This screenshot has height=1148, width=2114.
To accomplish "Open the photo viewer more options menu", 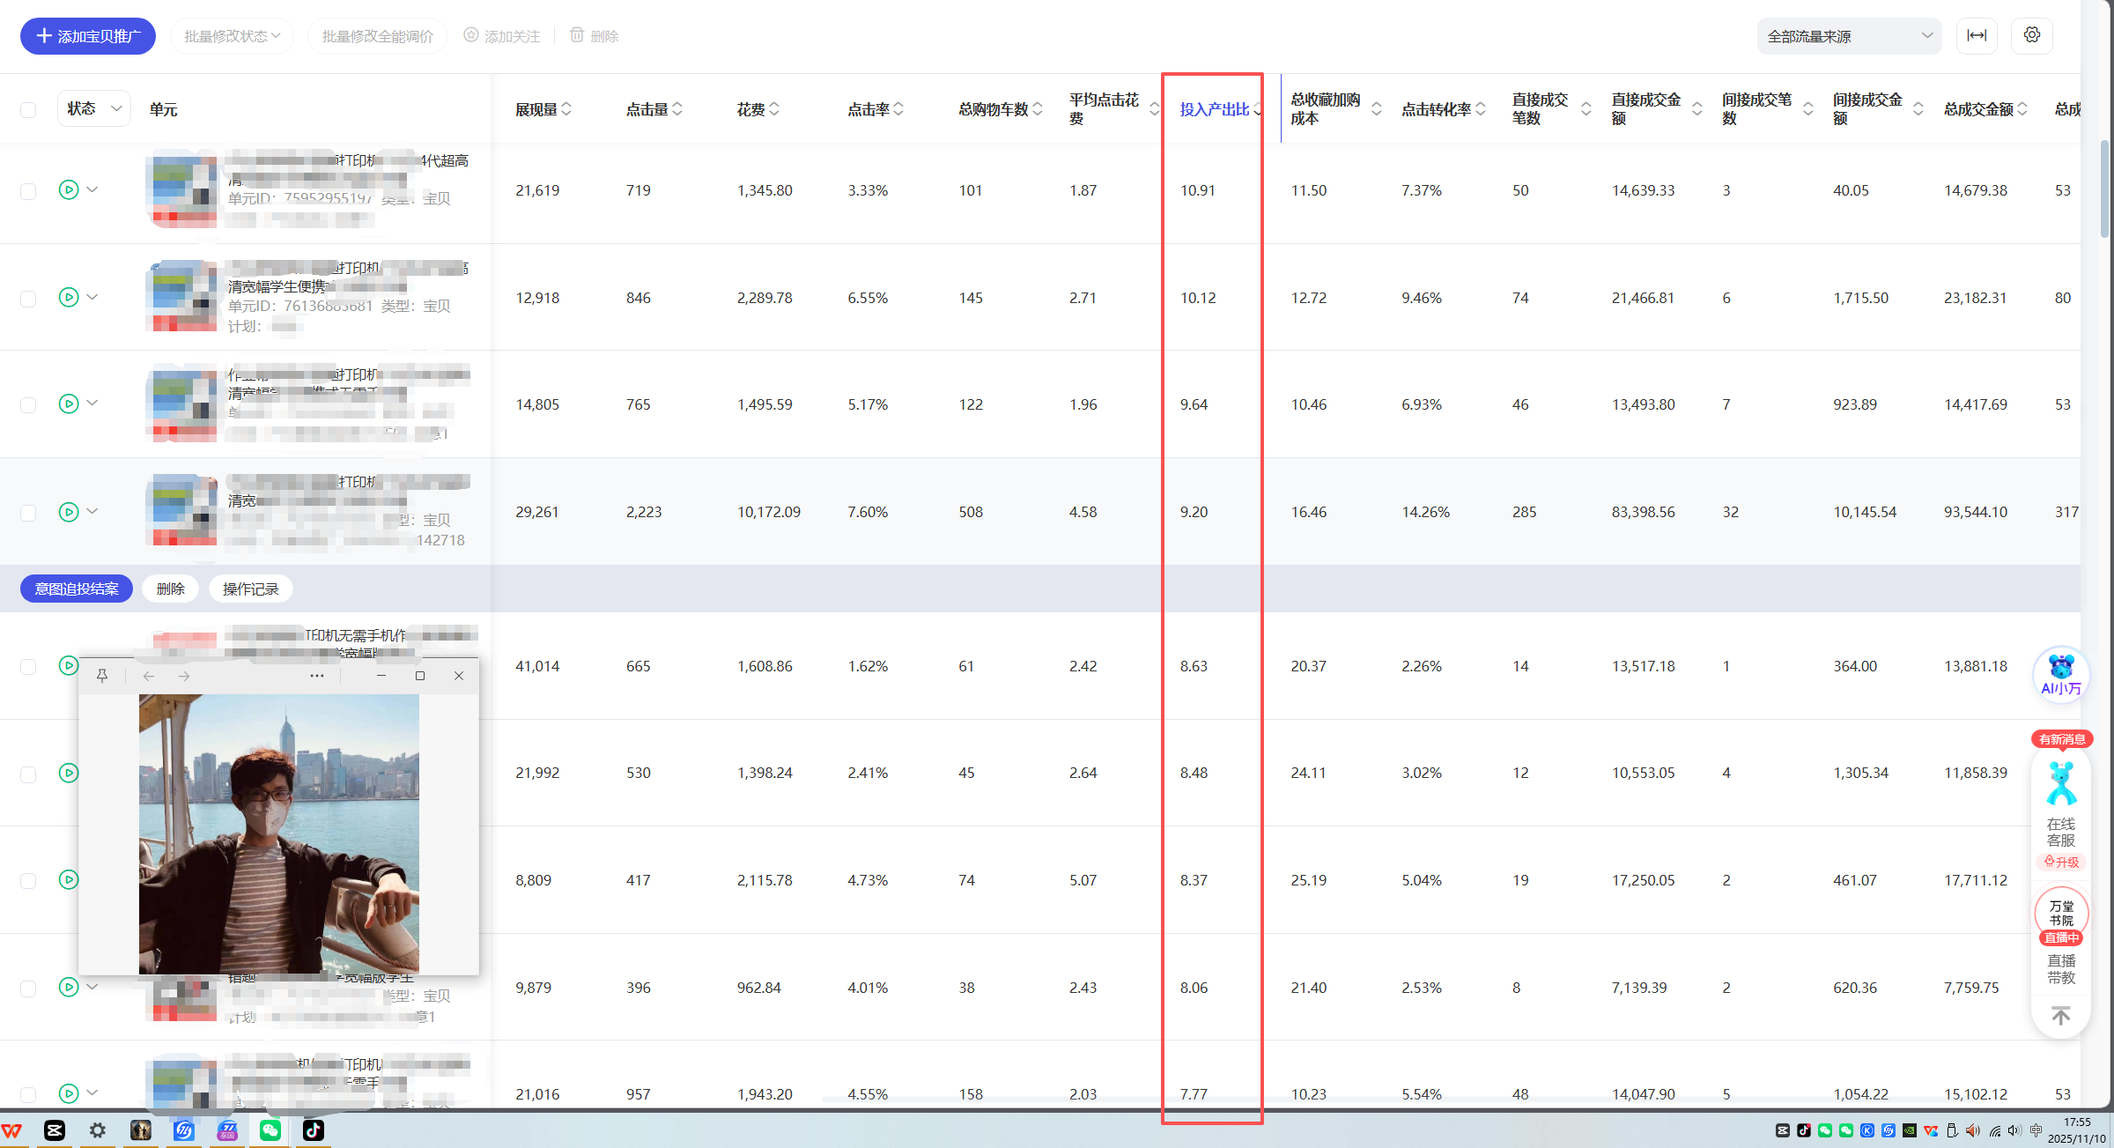I will pyautogui.click(x=317, y=676).
